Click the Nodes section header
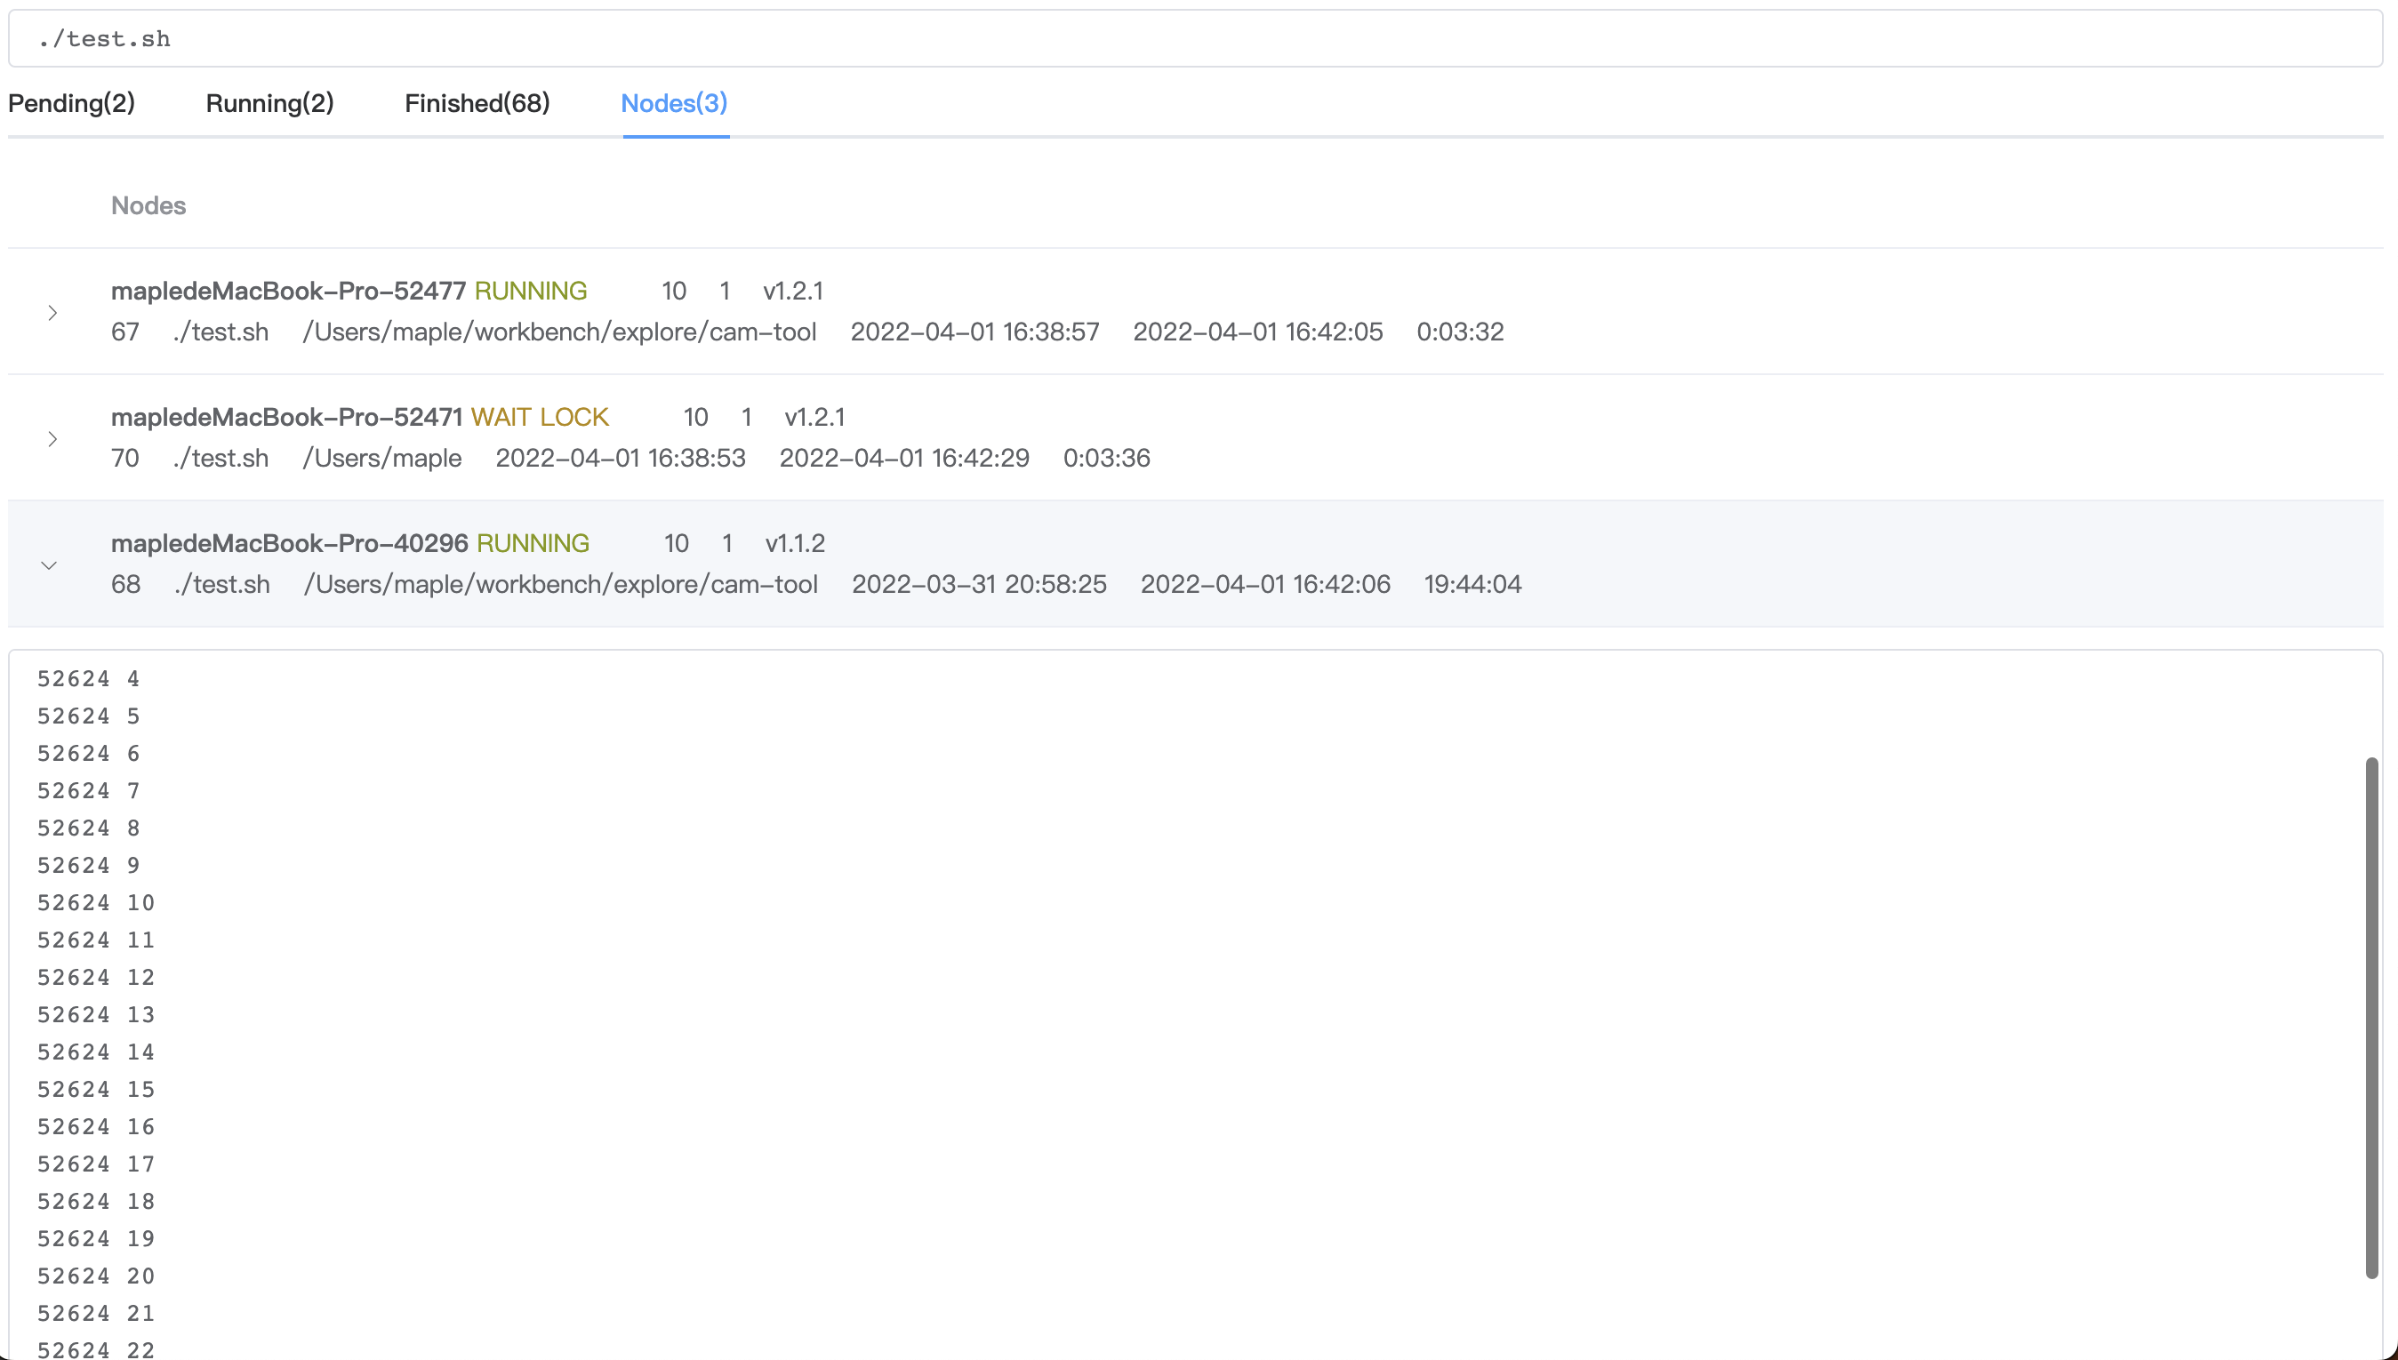This screenshot has height=1360, width=2398. click(148, 205)
